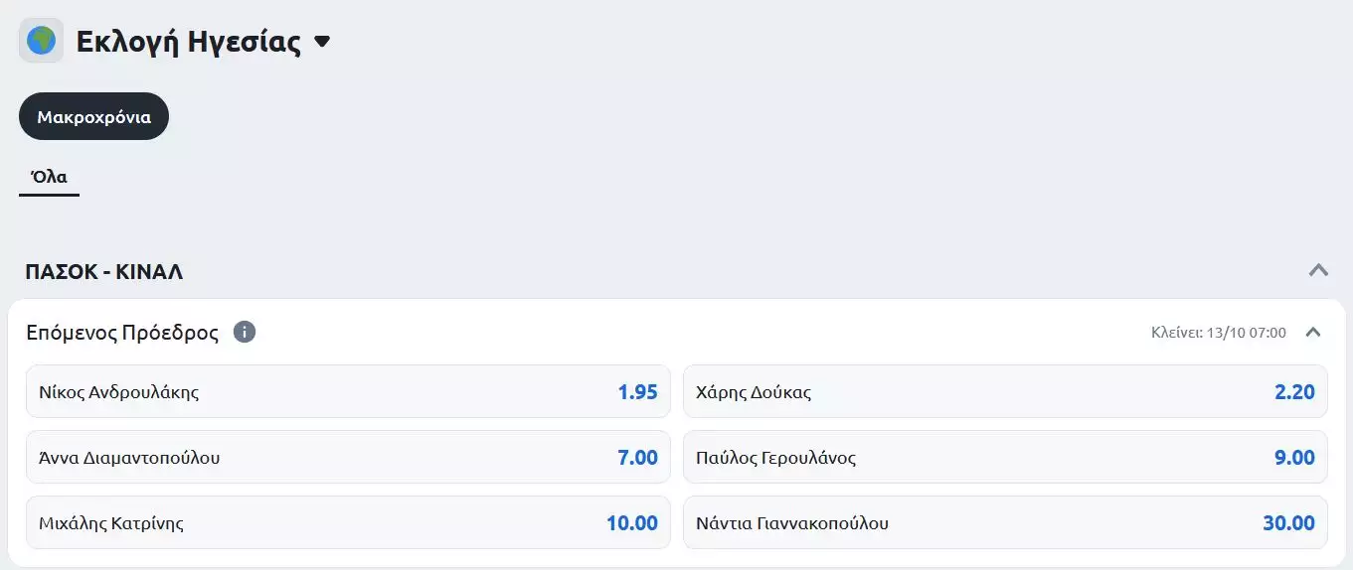Select Παύλος Γερουλάνος odds 9.00
1353x570 pixels.
pyautogui.click(x=1005, y=457)
